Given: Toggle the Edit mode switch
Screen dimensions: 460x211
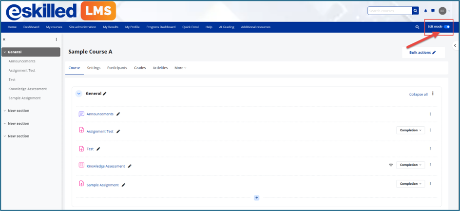Looking at the screenshot, I should tap(447, 27).
